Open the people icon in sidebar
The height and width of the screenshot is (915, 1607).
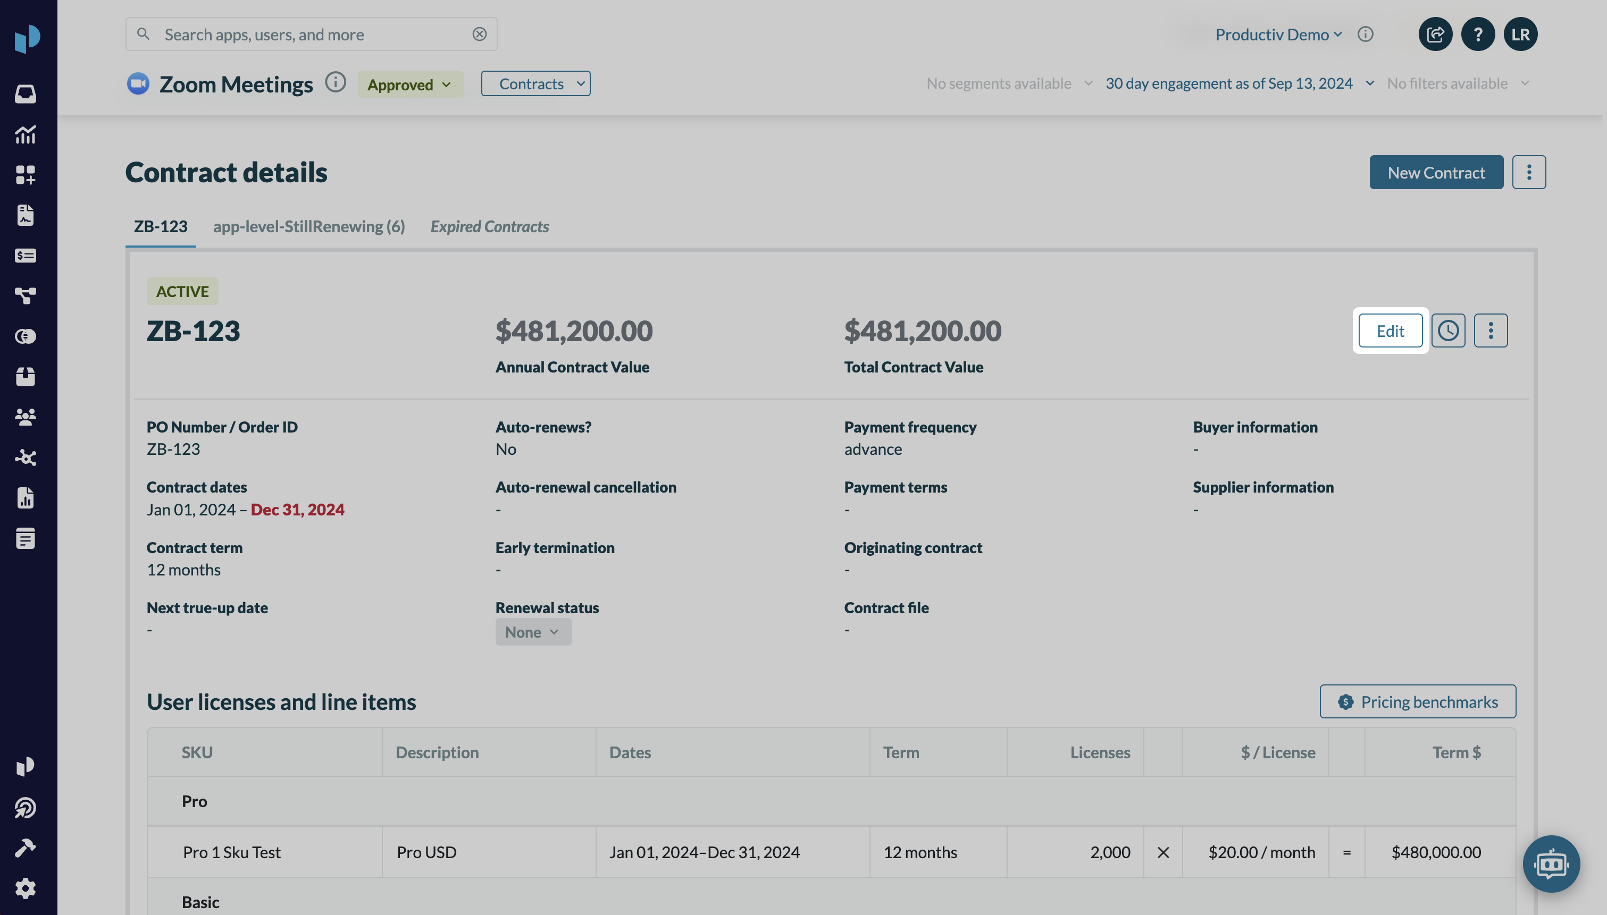click(x=25, y=417)
